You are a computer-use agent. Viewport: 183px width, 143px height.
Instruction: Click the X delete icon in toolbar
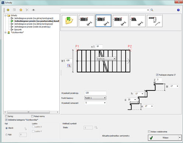27,10
